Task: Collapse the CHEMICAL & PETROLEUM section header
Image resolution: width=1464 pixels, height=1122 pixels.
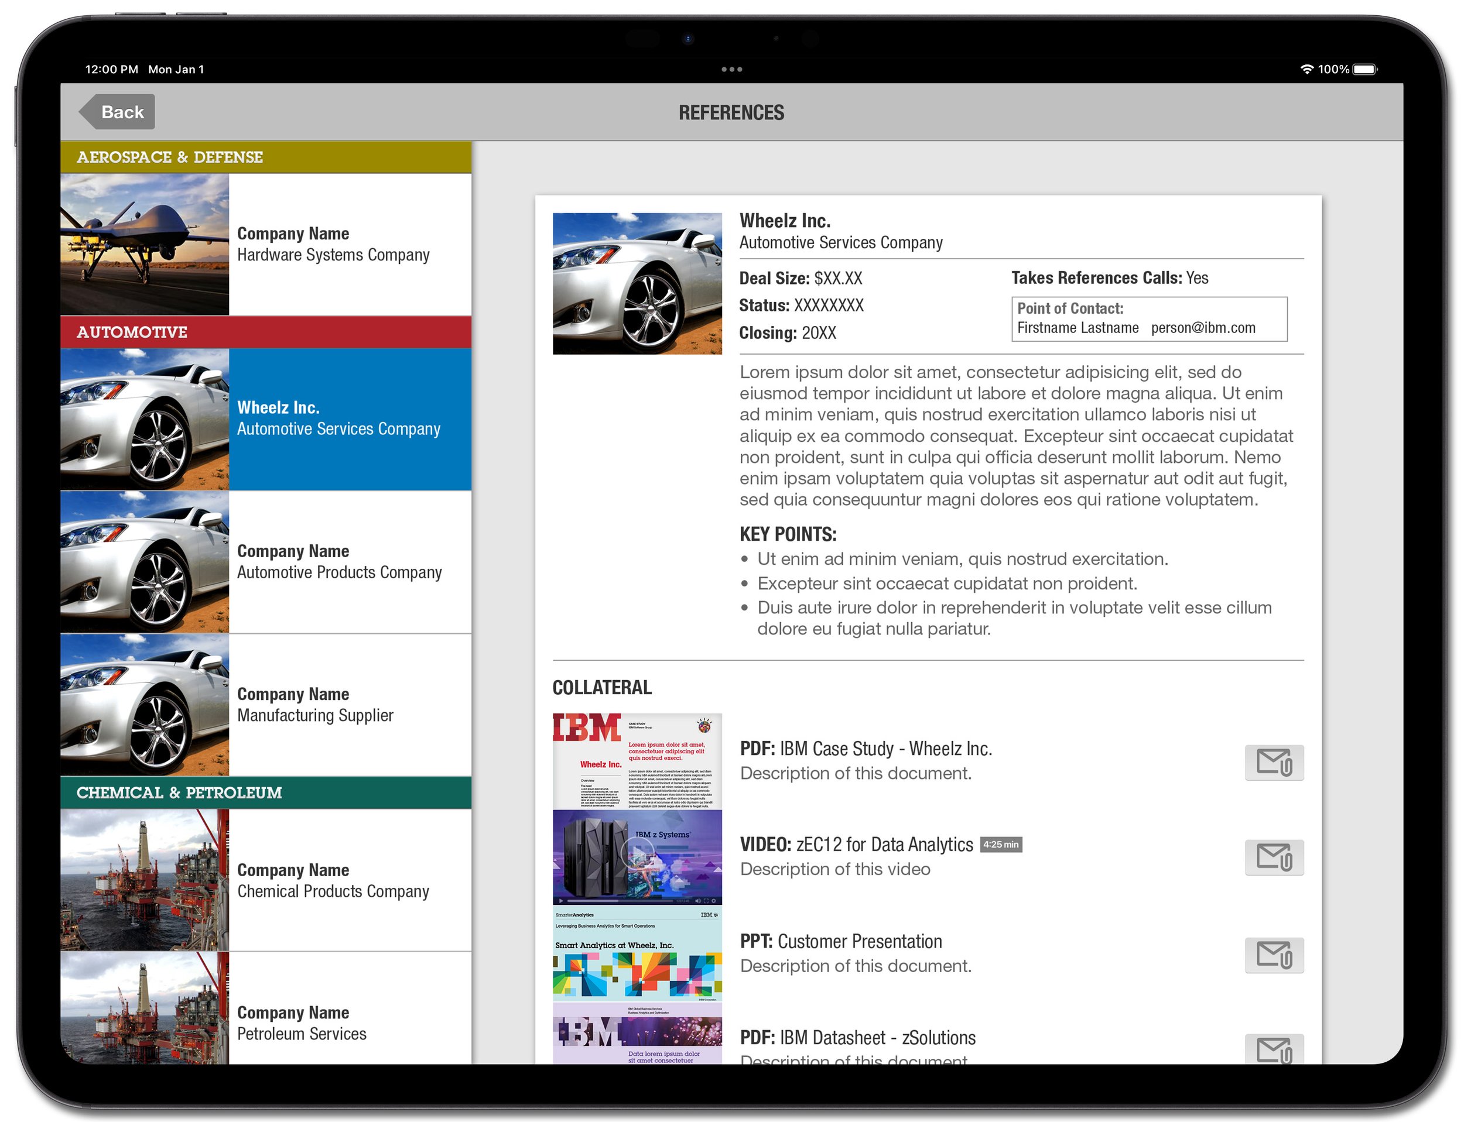Action: tap(266, 794)
